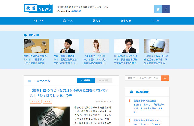Open article link 自己分析はこう考えよう
Image resolution: width=194 pixels, height=126 pixels.
click(126, 60)
